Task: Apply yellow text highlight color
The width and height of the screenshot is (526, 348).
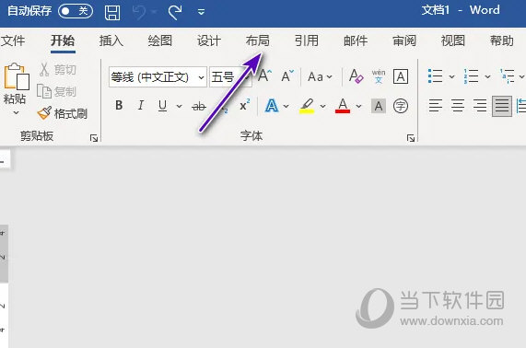Action: 307,106
